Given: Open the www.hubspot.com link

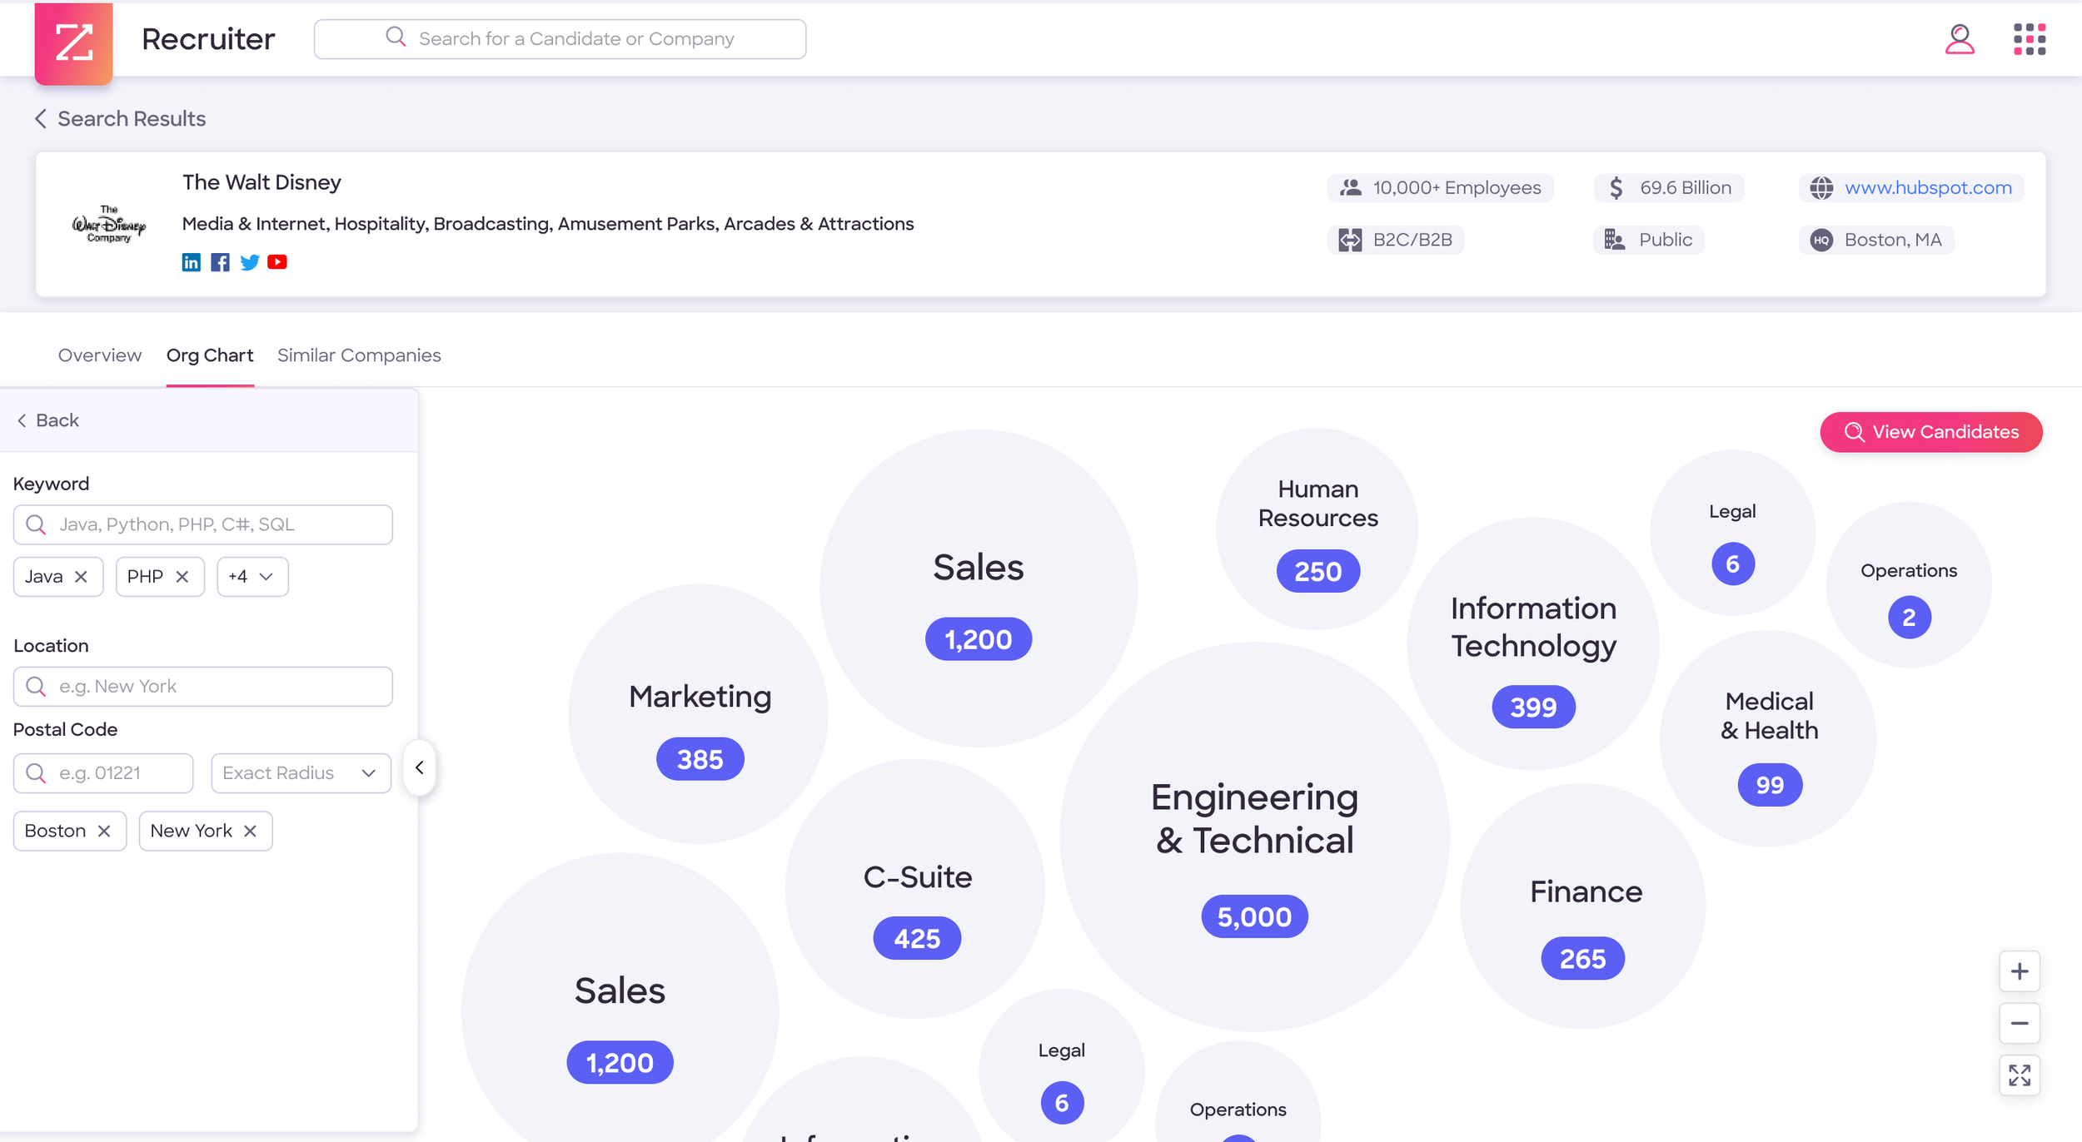Looking at the screenshot, I should [x=1928, y=188].
